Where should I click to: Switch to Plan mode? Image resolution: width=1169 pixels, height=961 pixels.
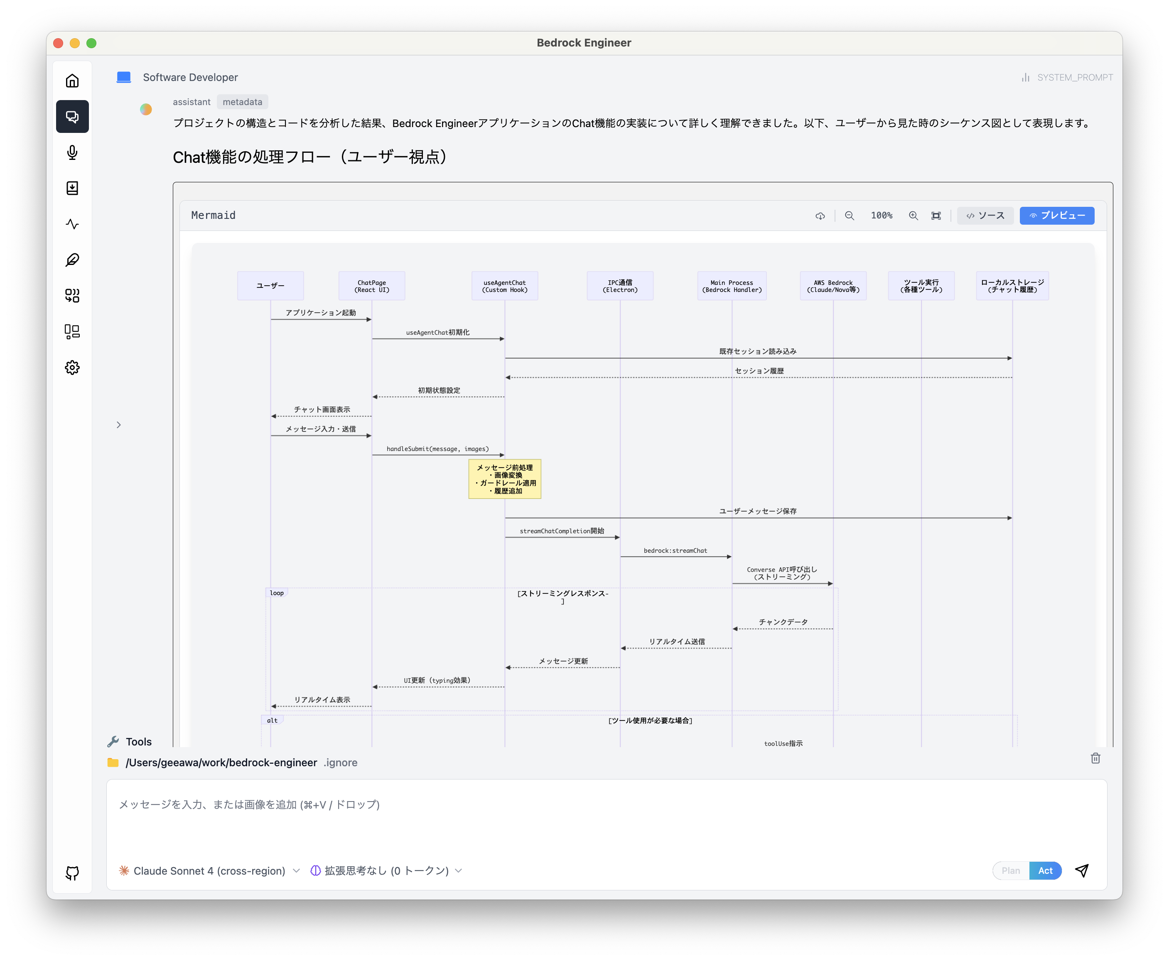1011,870
